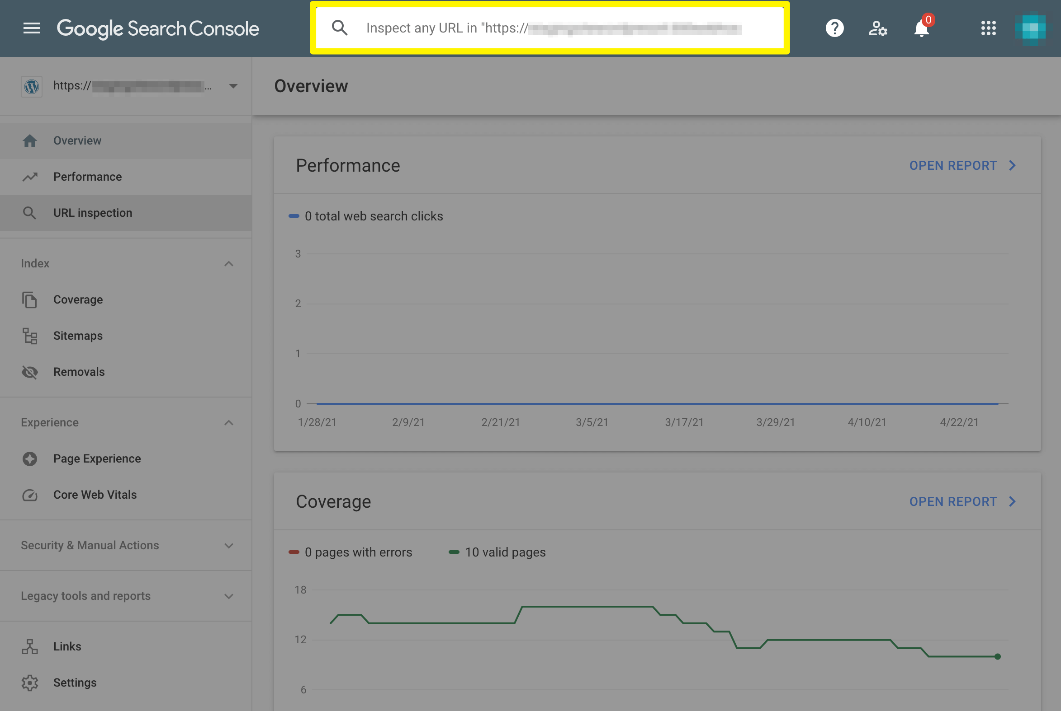Collapse the Index section expander
Image resolution: width=1061 pixels, height=711 pixels.
[x=229, y=262]
